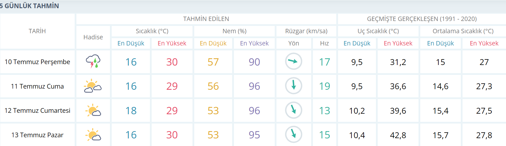Click the wind direction arrow for 11 Temmuz Cuma

(x=293, y=86)
